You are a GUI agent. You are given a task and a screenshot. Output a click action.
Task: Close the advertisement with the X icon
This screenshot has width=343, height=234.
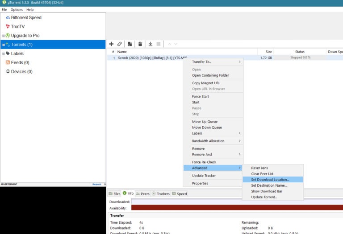(x=105, y=184)
